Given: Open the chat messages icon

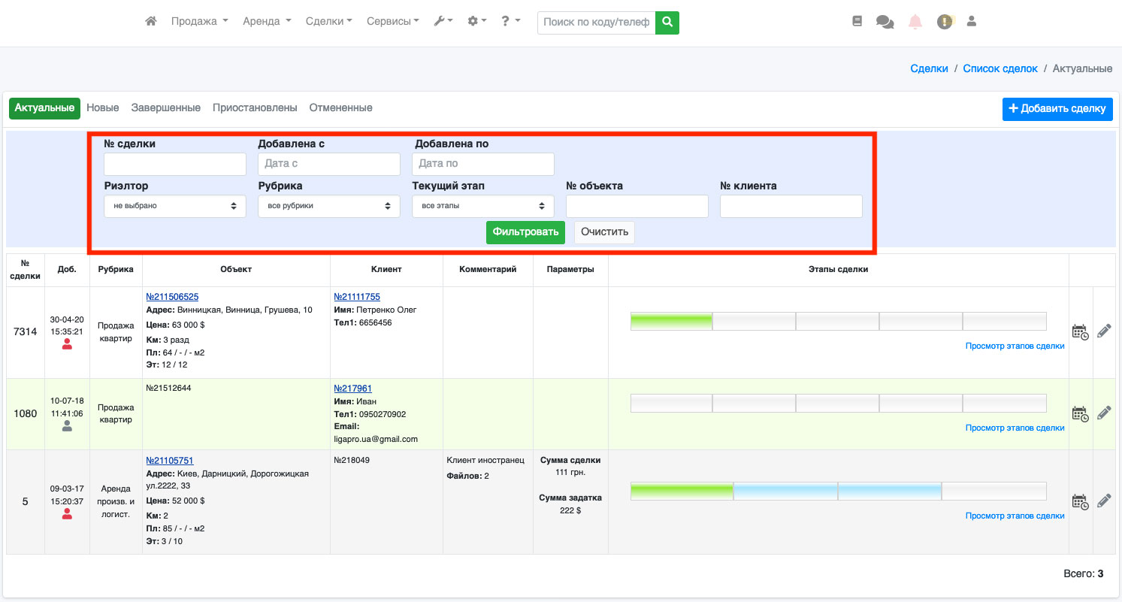Looking at the screenshot, I should click(x=885, y=23).
